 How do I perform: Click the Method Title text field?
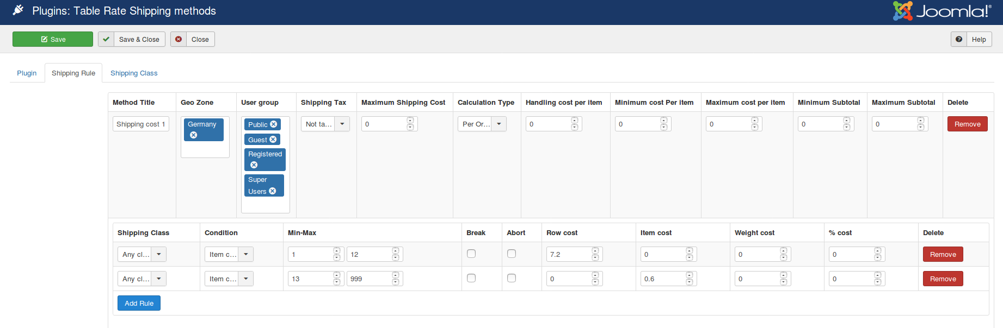(140, 124)
